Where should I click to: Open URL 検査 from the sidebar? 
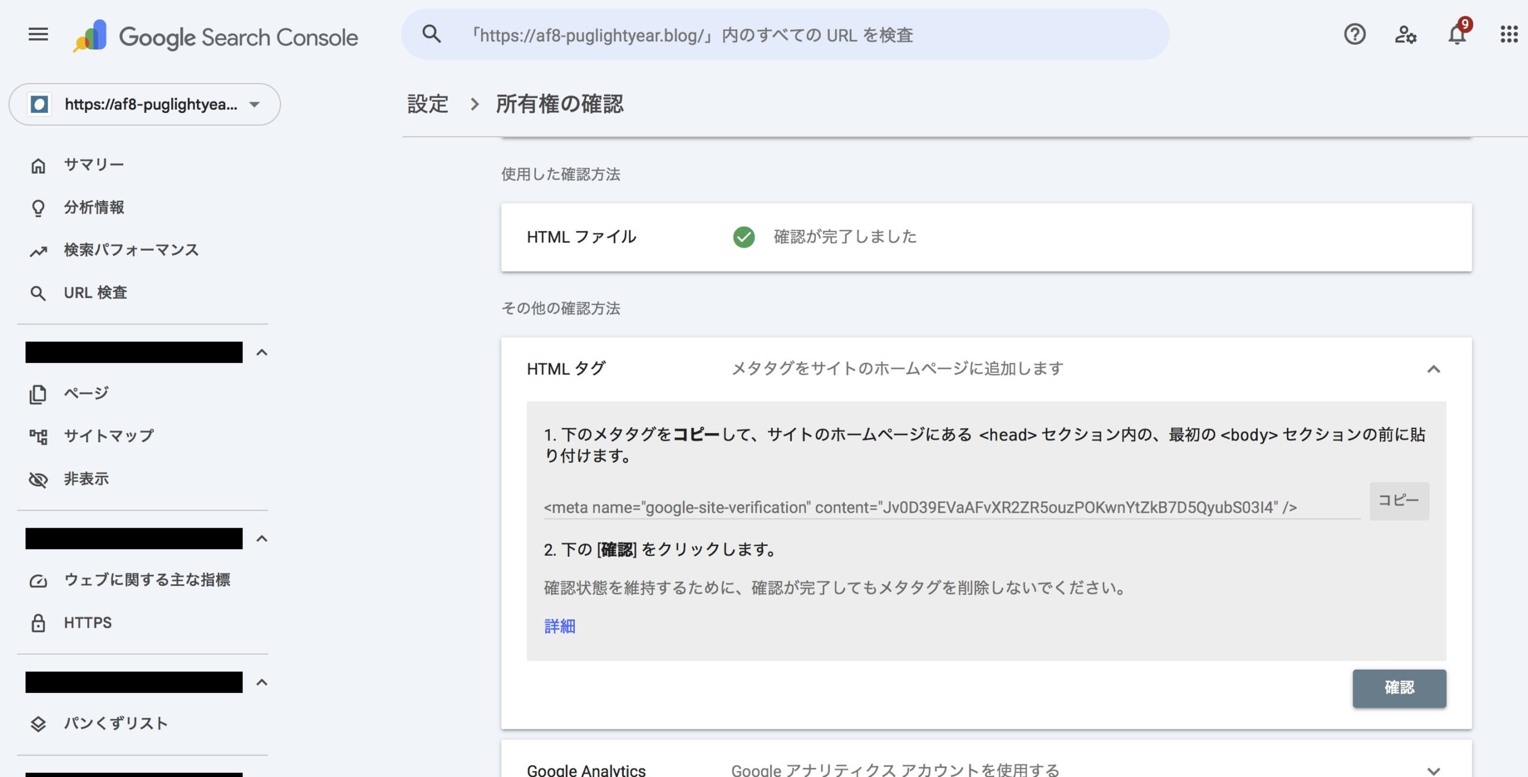[x=95, y=293]
